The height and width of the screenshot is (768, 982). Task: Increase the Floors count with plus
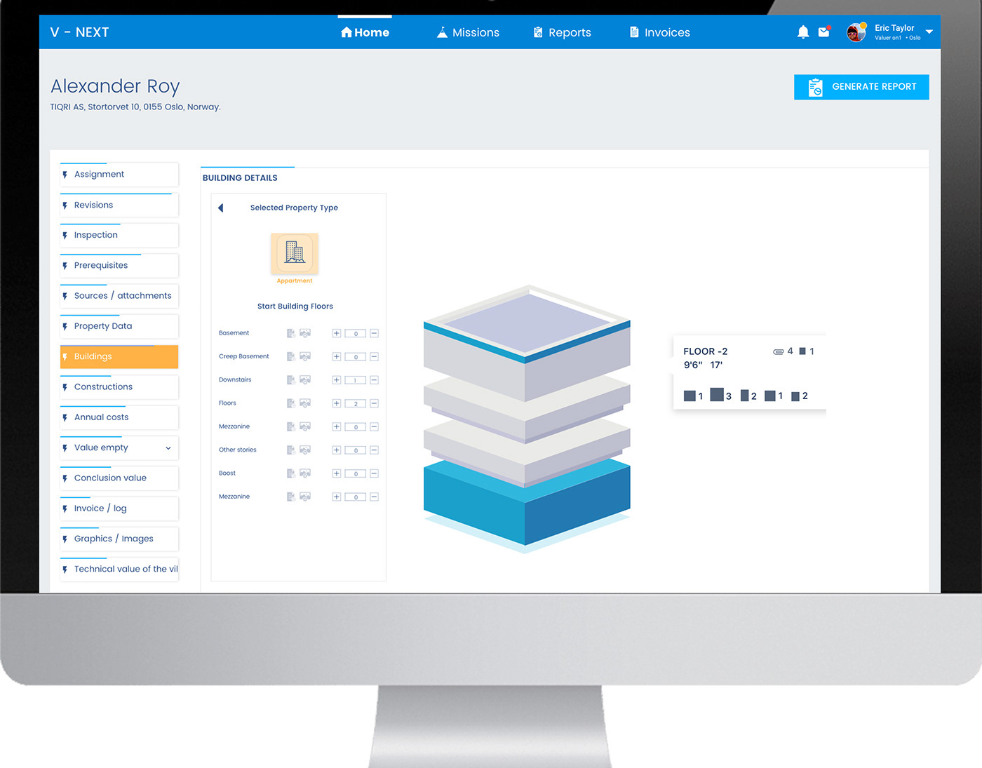click(337, 403)
